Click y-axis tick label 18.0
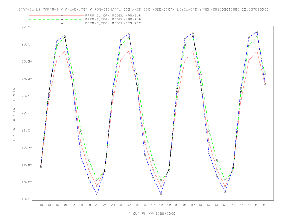This screenshot has height=223, width=289. (x=26, y=199)
